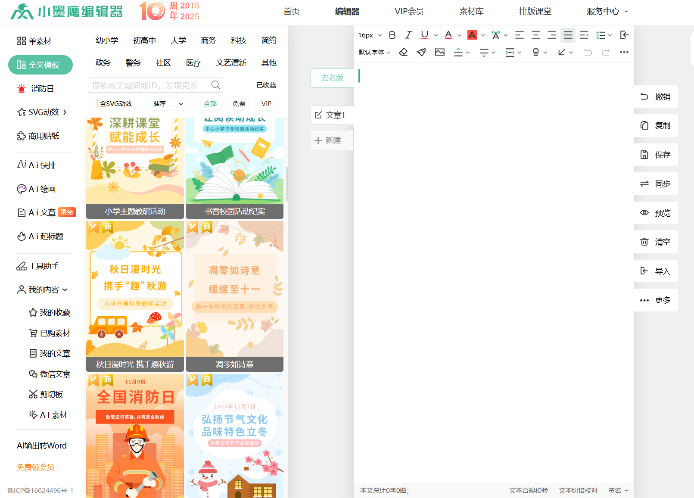This screenshot has width=694, height=498.
Task: Select the VIP filter option
Action: click(266, 104)
